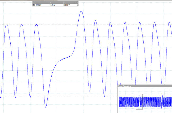
Task: Click the zoom region rectangle in Zoom Overview
Action: pyautogui.click(x=139, y=102)
